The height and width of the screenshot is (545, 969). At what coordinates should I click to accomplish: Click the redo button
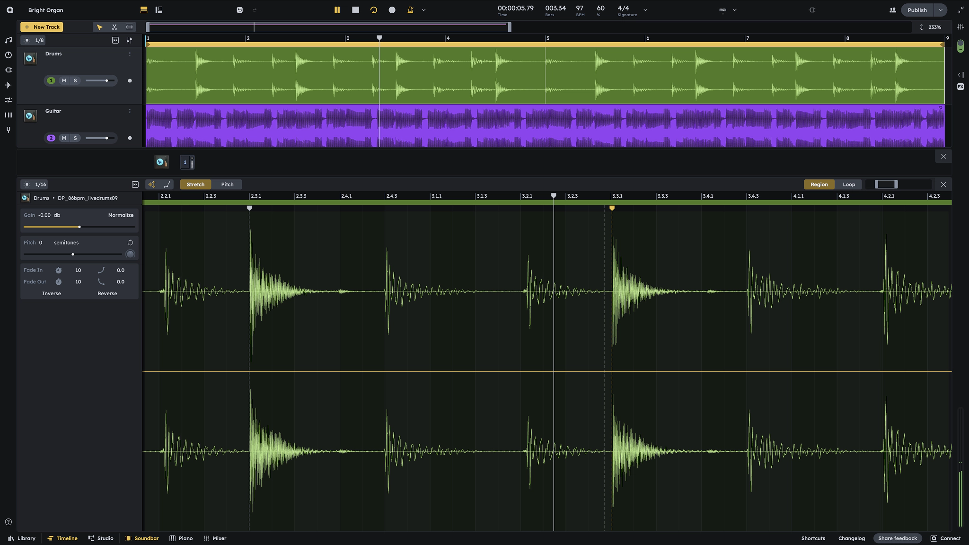coord(255,10)
